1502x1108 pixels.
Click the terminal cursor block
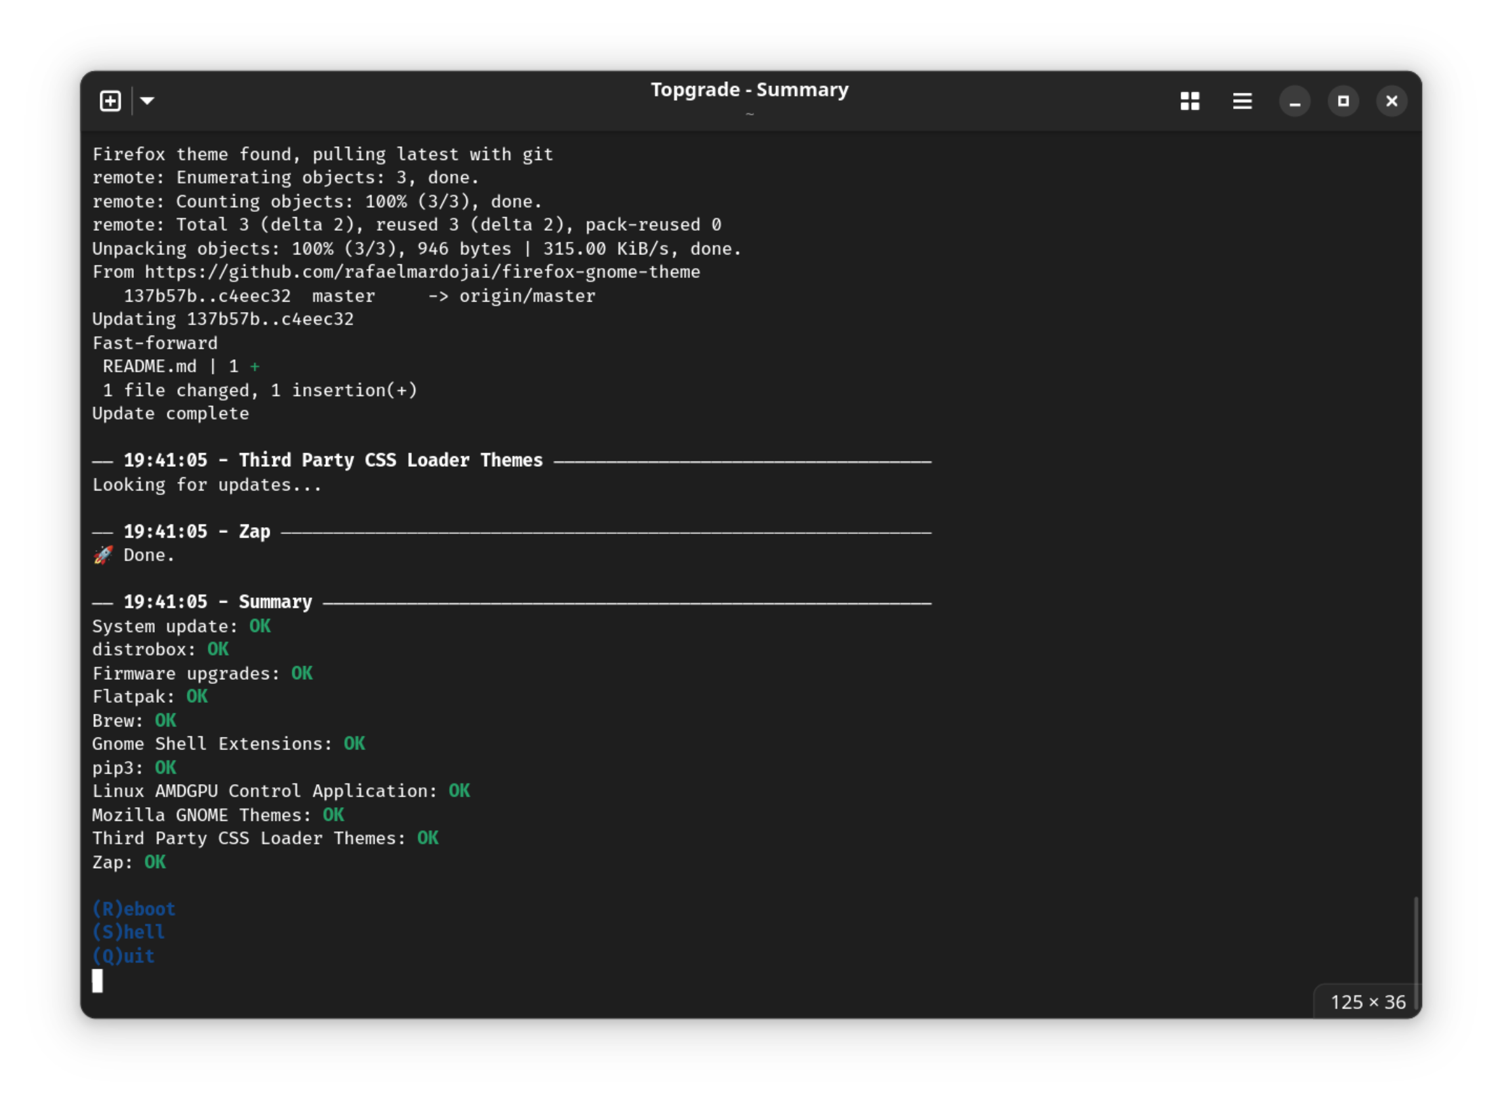97,981
